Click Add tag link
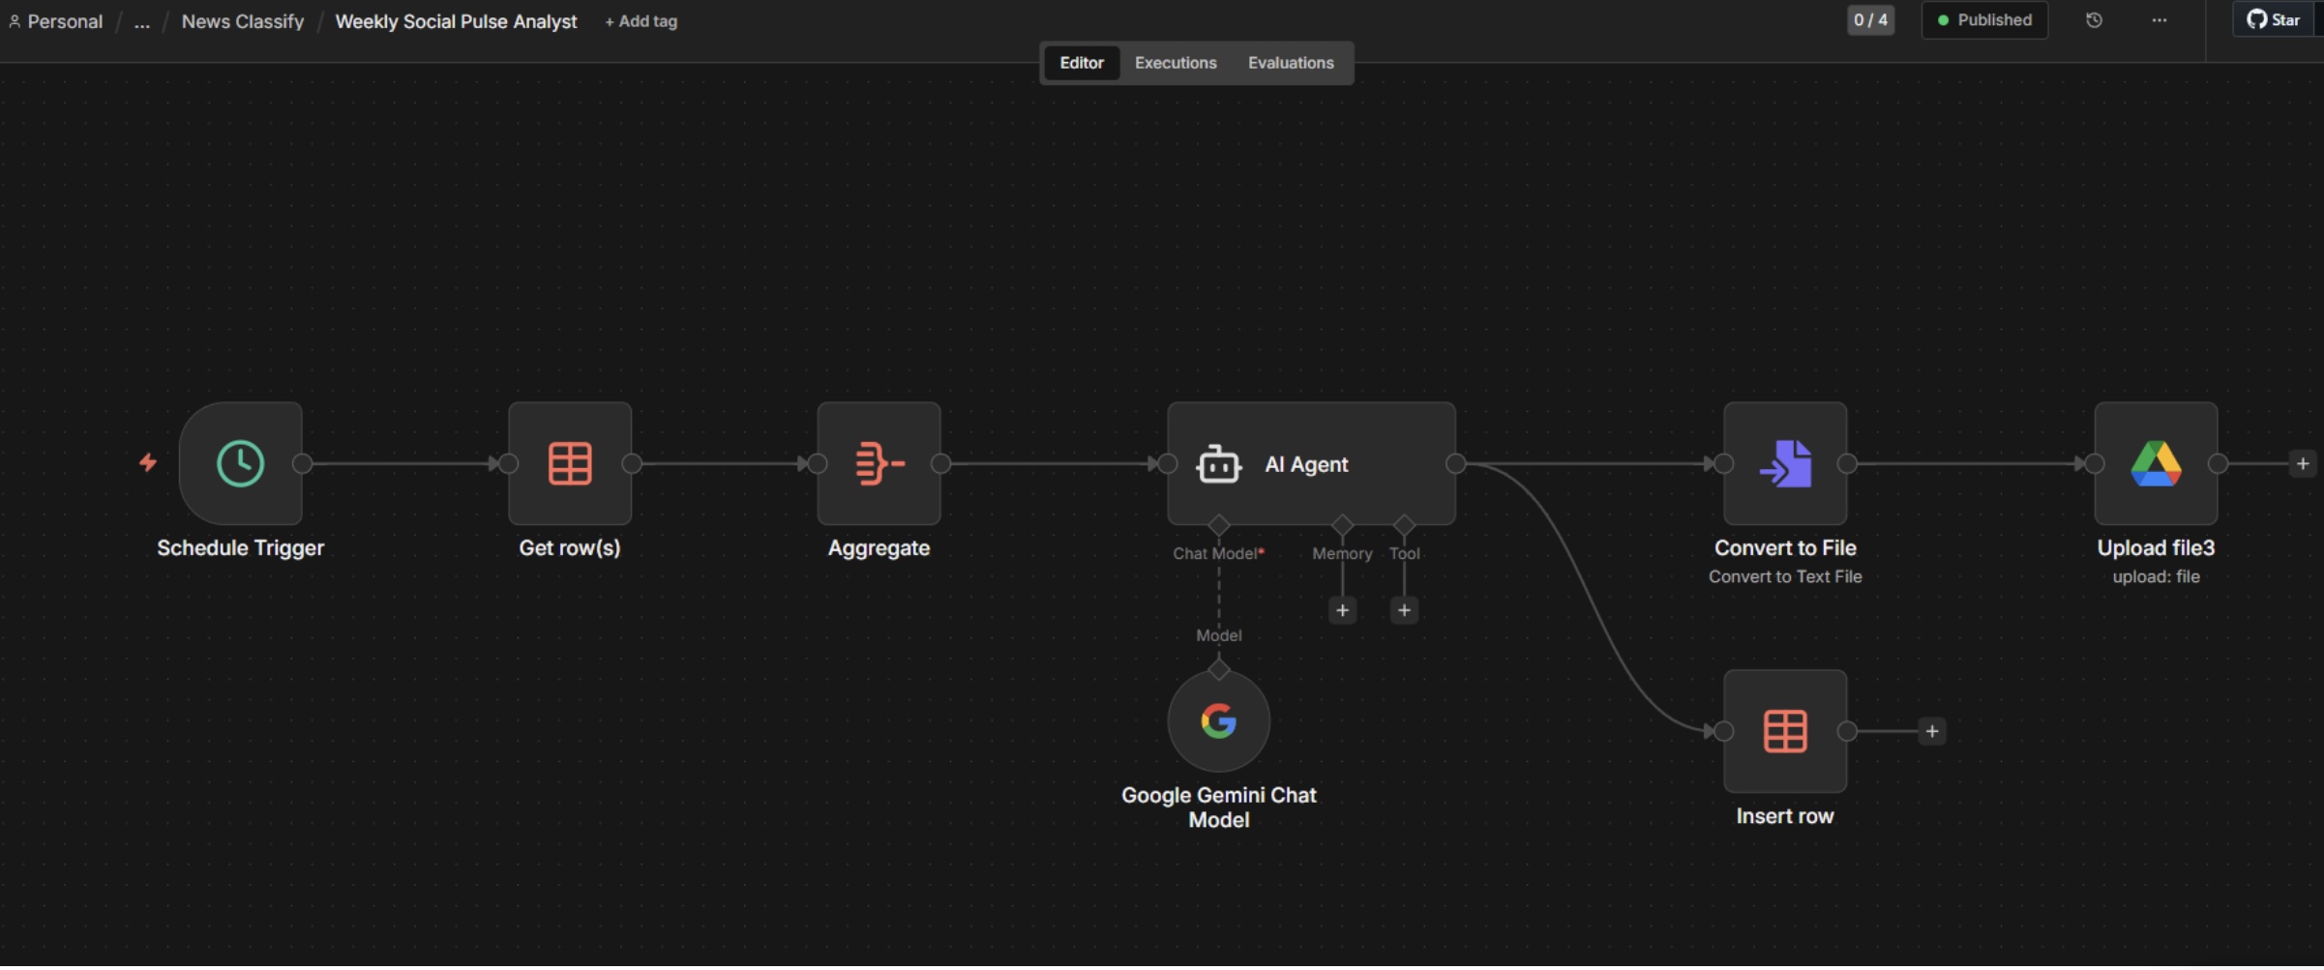Screen dimensions: 2324x970 point(641,21)
